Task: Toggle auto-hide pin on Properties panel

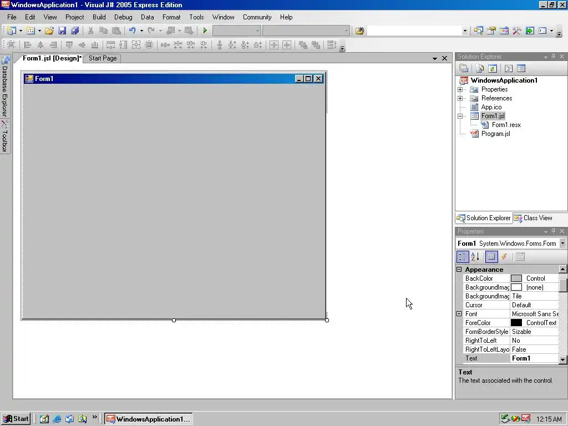Action: tap(553, 231)
